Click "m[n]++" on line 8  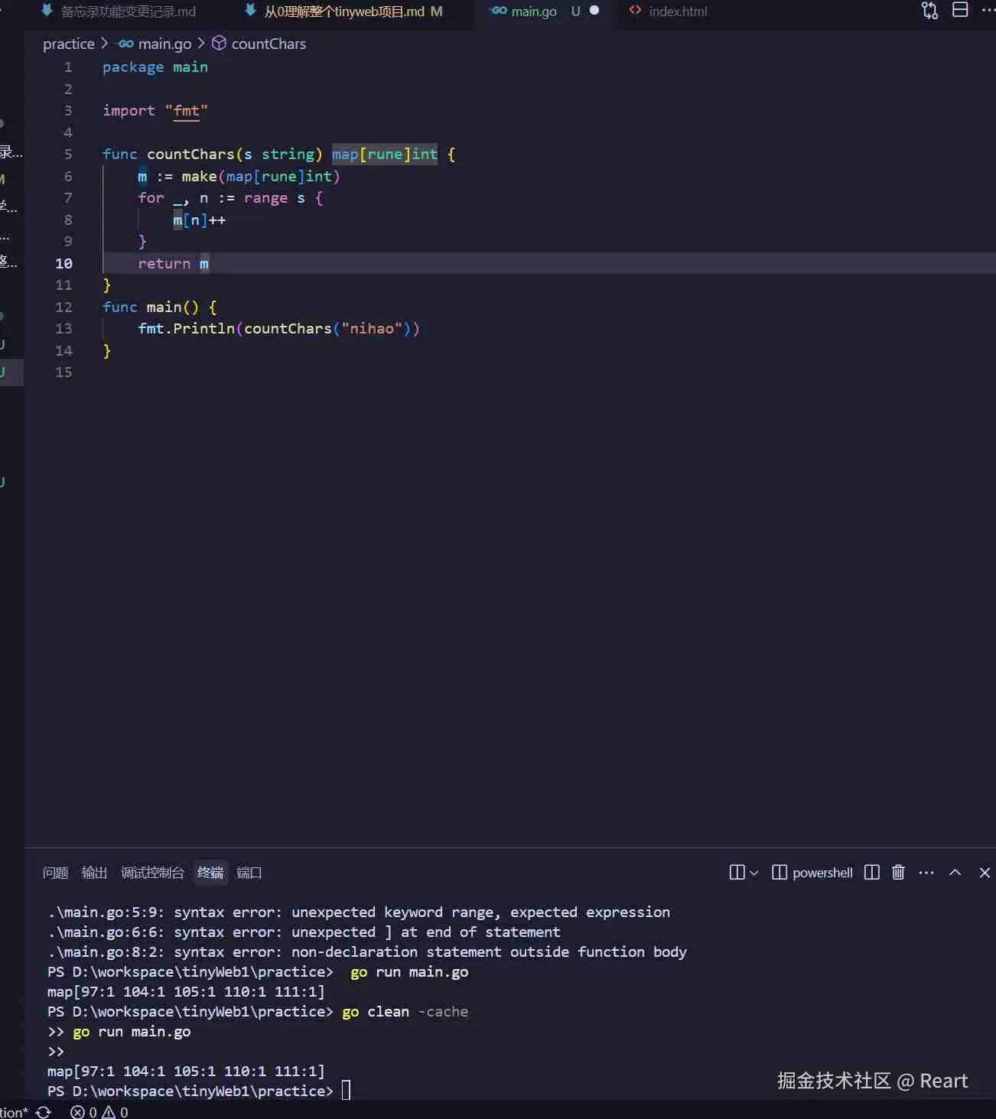point(199,220)
